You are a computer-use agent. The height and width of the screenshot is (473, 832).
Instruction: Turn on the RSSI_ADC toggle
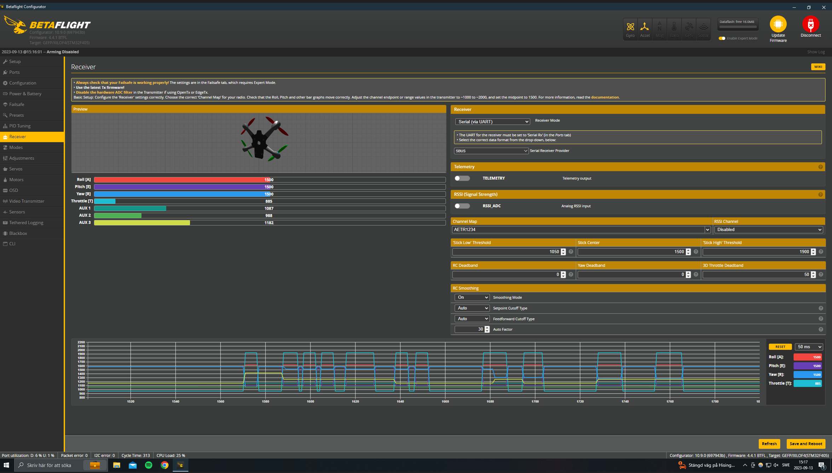click(462, 206)
